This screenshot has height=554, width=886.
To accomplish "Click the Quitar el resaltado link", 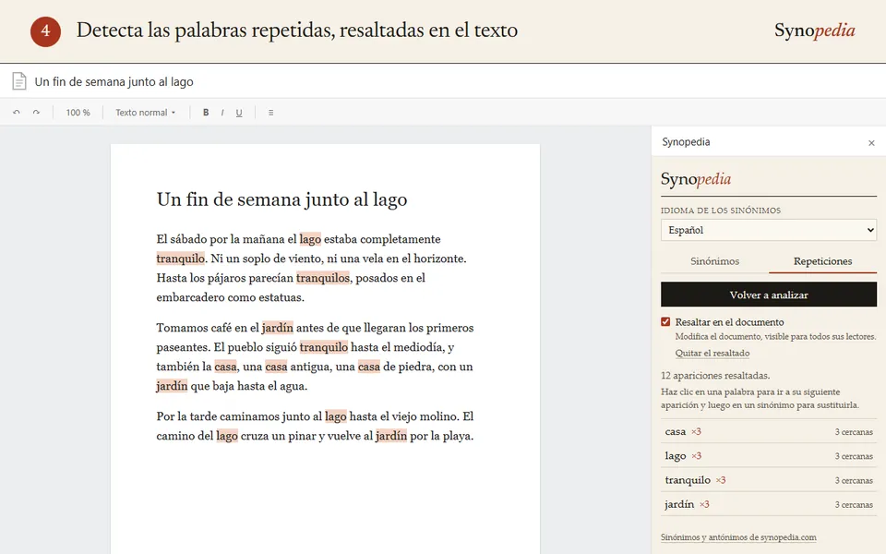I will click(x=712, y=354).
